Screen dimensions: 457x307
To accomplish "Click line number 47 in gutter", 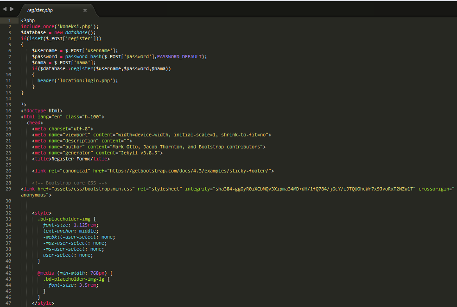I will pos(8,303).
